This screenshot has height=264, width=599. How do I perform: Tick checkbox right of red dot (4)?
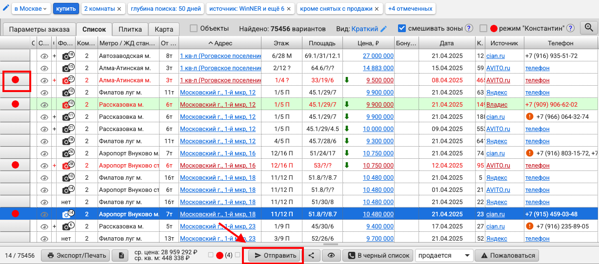[238, 255]
